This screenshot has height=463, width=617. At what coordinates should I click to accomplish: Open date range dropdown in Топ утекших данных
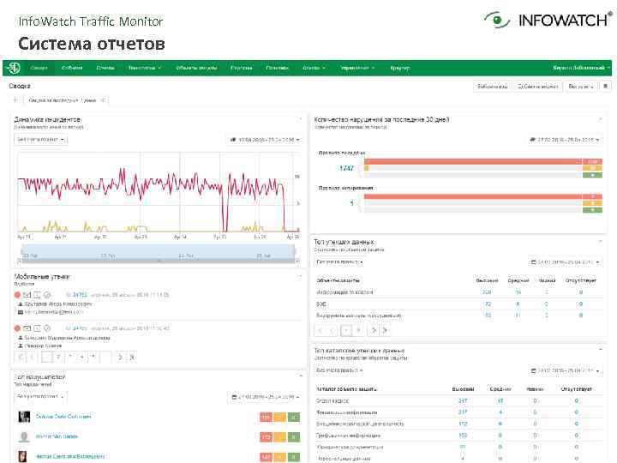click(565, 262)
